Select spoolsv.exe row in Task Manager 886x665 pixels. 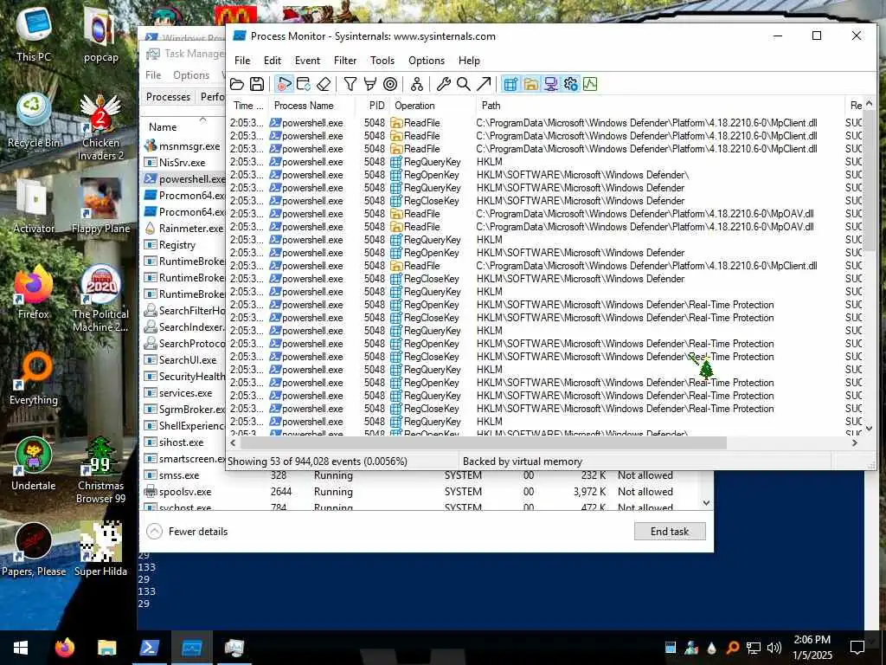(421, 492)
